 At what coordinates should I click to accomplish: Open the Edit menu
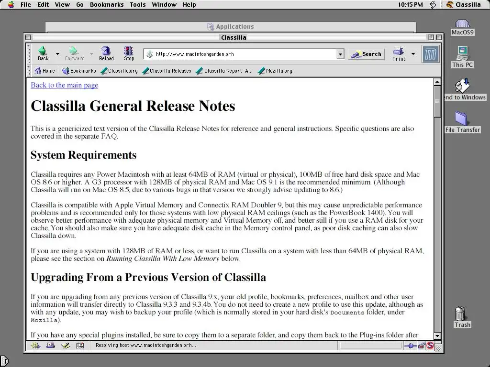point(43,5)
